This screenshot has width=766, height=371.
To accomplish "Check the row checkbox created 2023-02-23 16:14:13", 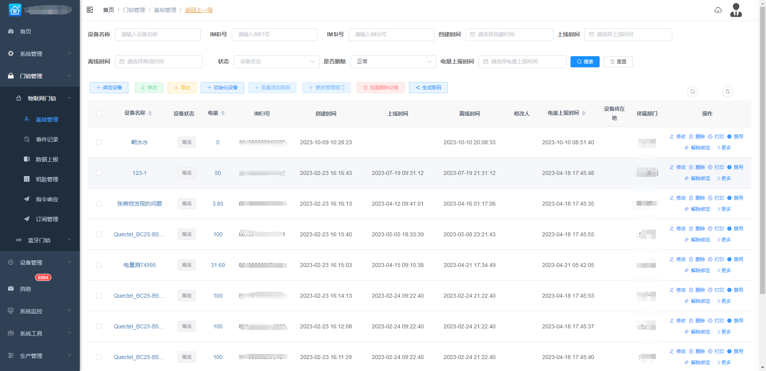I will 99,296.
